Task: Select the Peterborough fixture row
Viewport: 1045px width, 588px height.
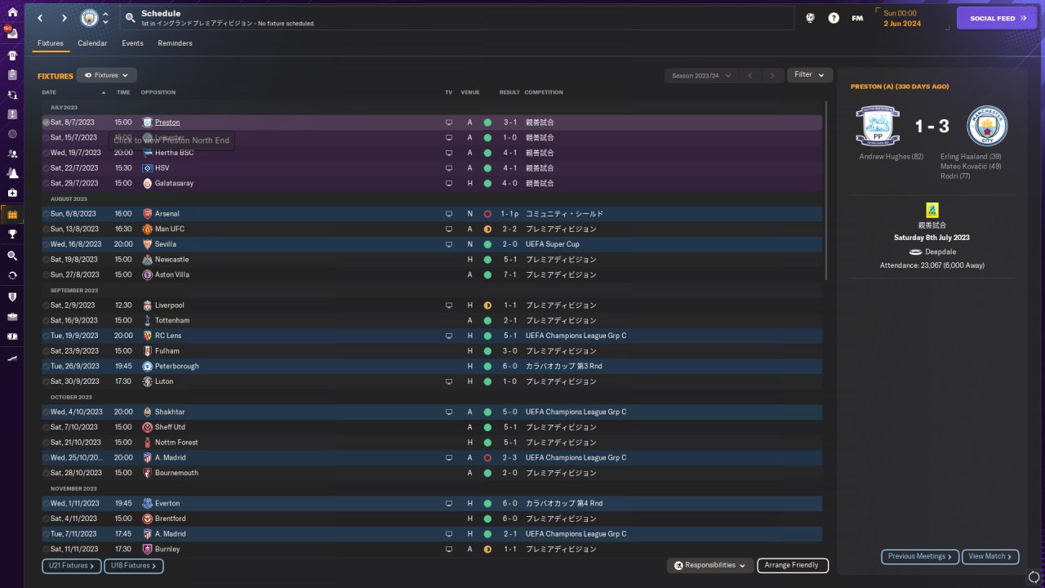Action: point(432,367)
